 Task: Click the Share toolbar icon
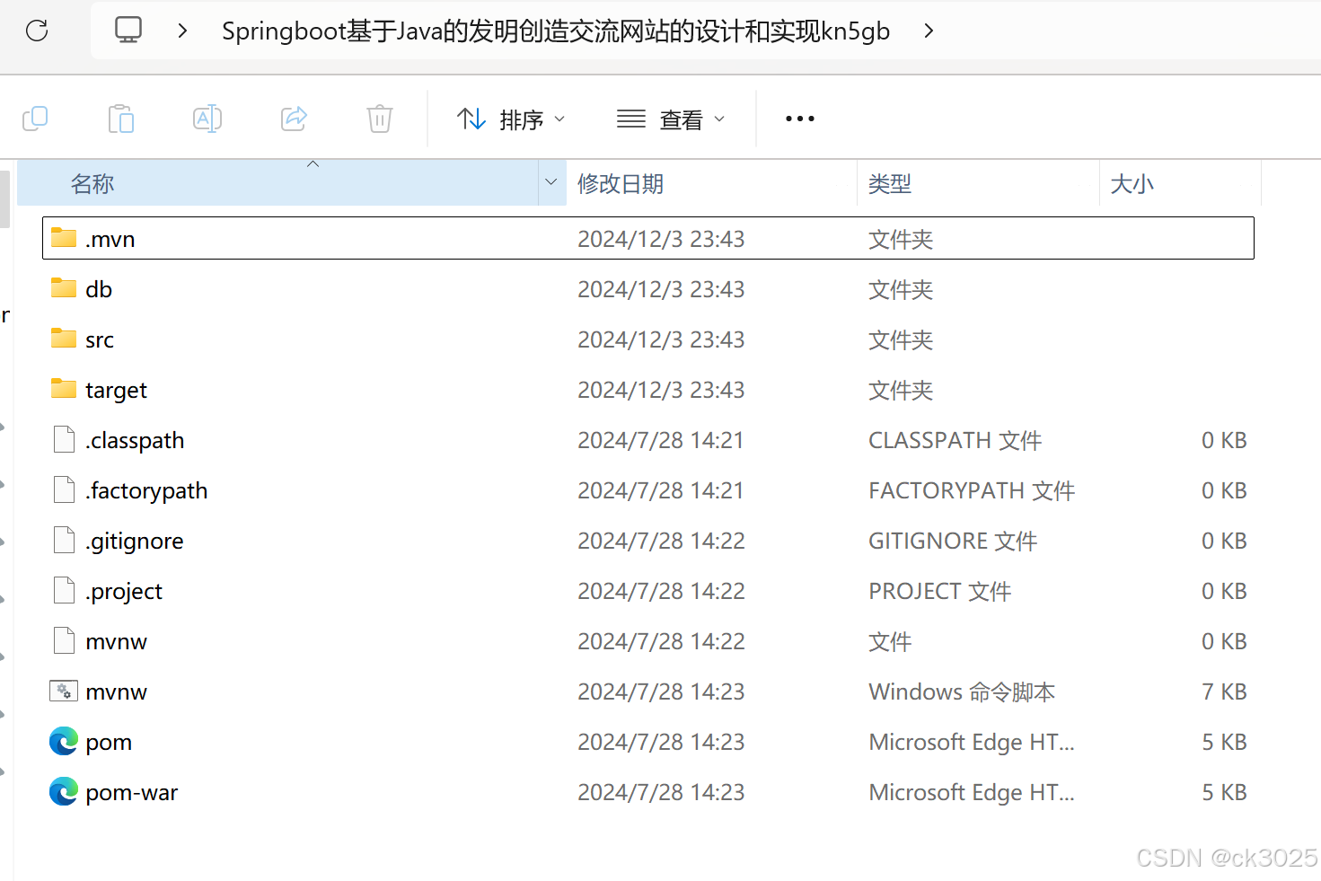[294, 119]
